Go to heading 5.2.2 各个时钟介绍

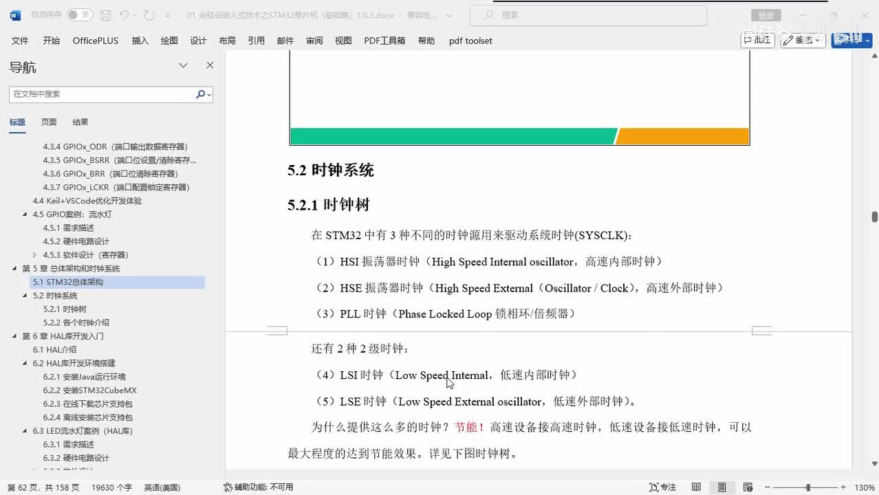pos(76,322)
